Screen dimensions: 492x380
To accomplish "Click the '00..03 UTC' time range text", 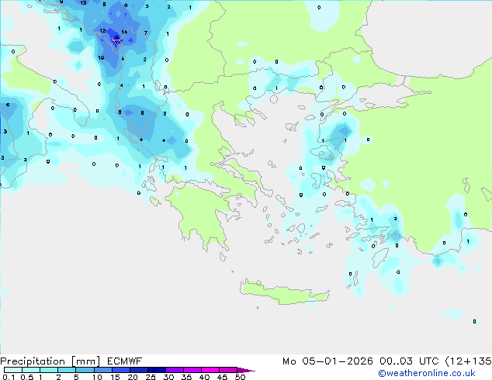I will pos(409,361).
